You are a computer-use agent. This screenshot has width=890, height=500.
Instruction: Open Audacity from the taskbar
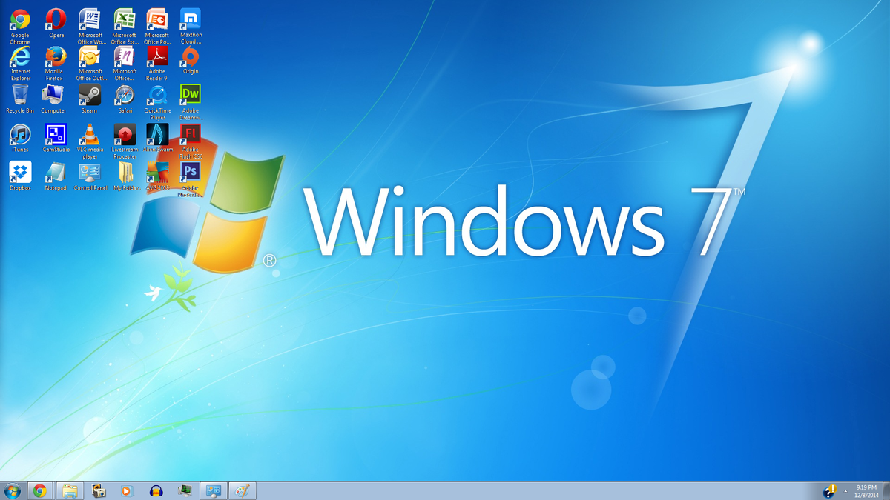pyautogui.click(x=155, y=490)
